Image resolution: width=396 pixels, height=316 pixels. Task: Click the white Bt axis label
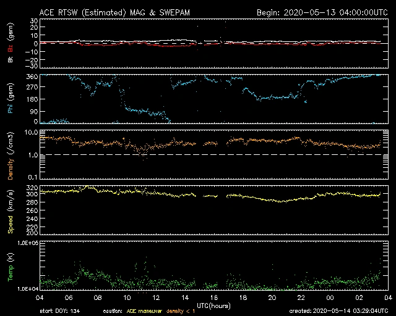pyautogui.click(x=10, y=58)
